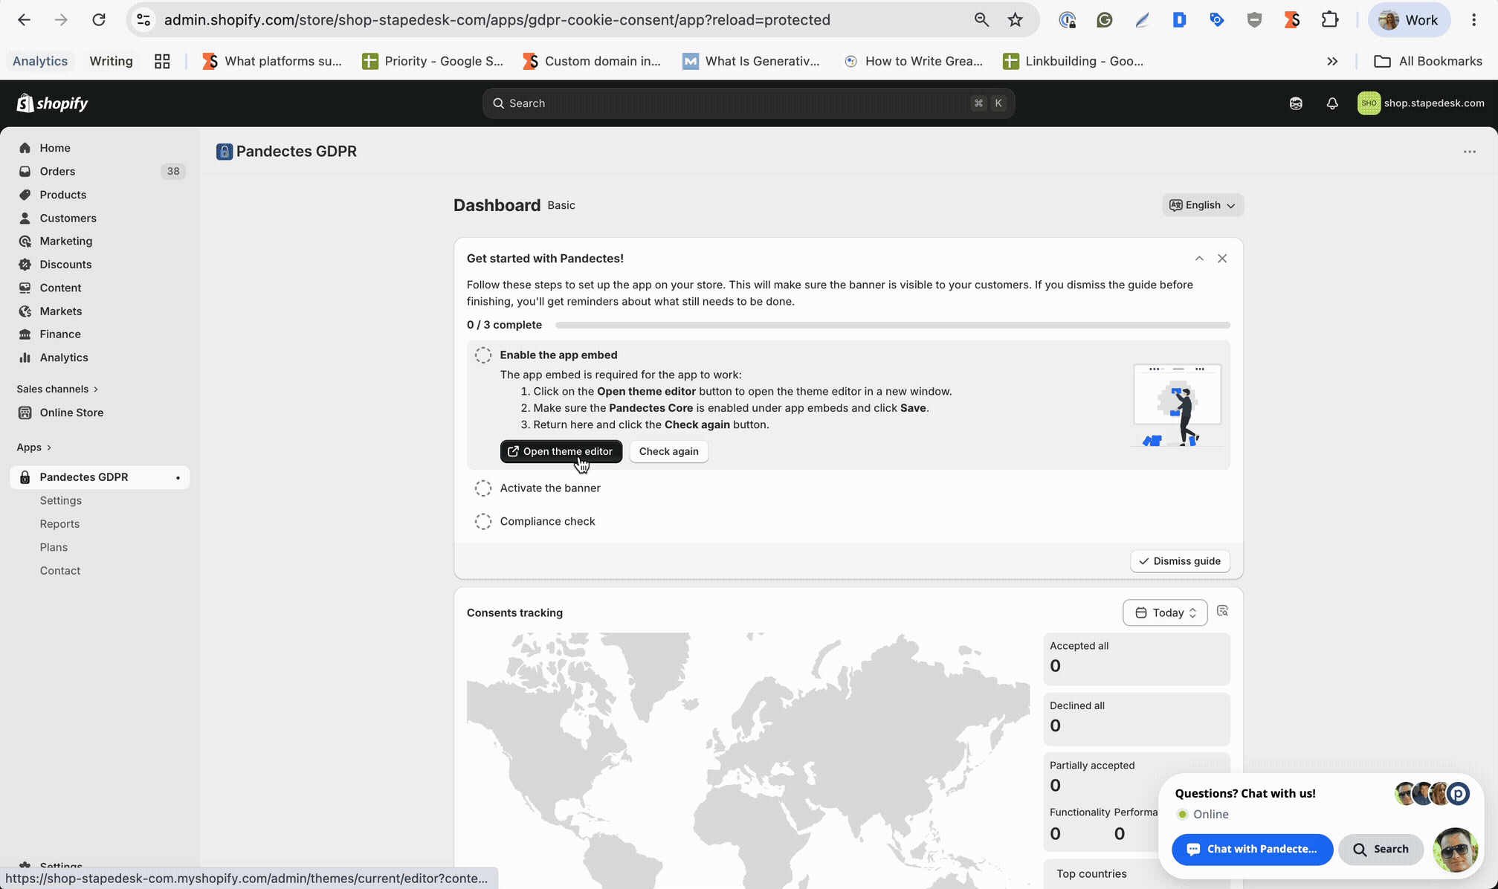Open the English language dropdown
This screenshot has width=1498, height=889.
click(1202, 205)
